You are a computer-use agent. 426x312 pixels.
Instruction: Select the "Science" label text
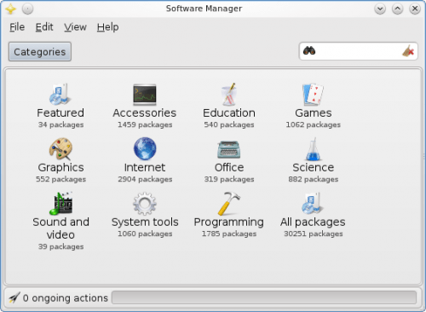[314, 167]
